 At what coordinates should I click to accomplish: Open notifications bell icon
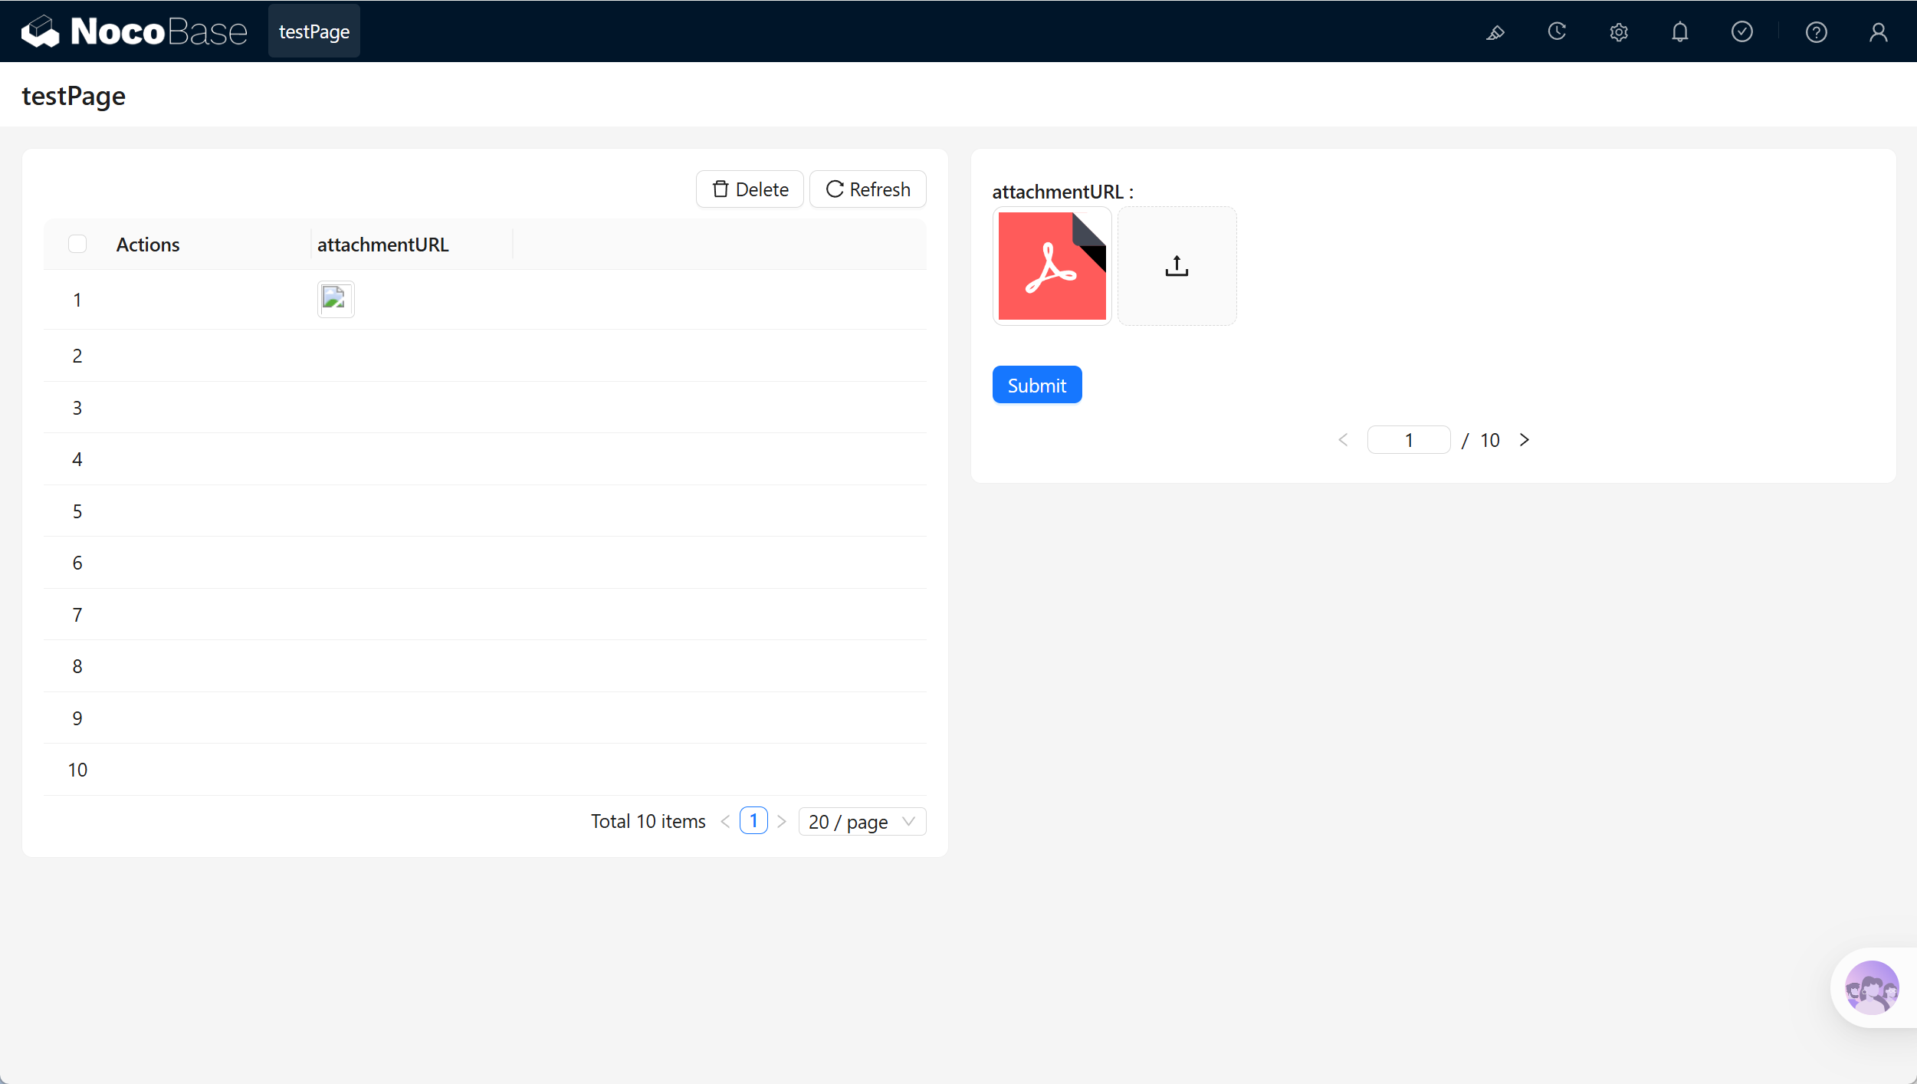(1680, 32)
